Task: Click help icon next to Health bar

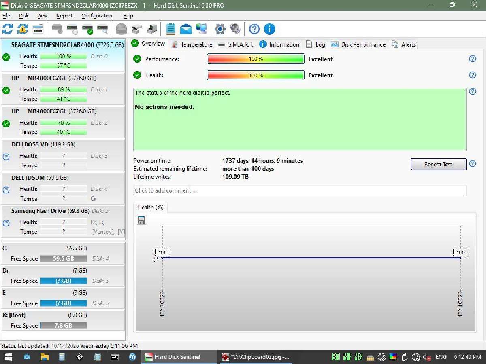Action: pyautogui.click(x=473, y=75)
